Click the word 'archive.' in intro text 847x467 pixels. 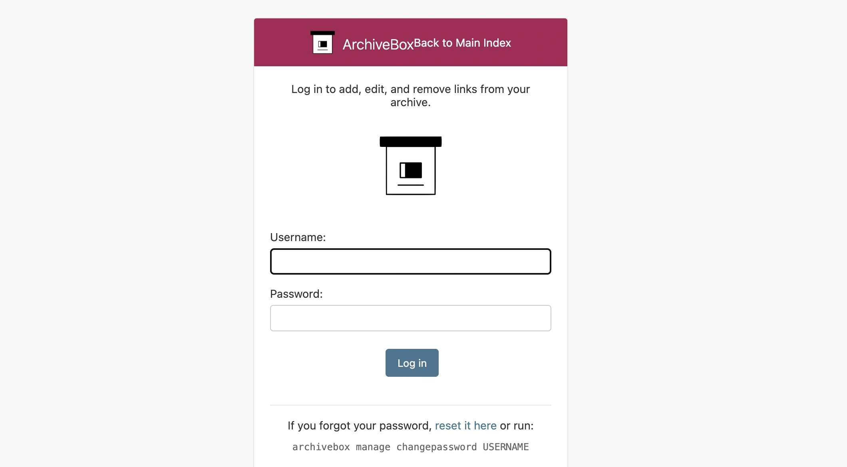[x=411, y=102]
